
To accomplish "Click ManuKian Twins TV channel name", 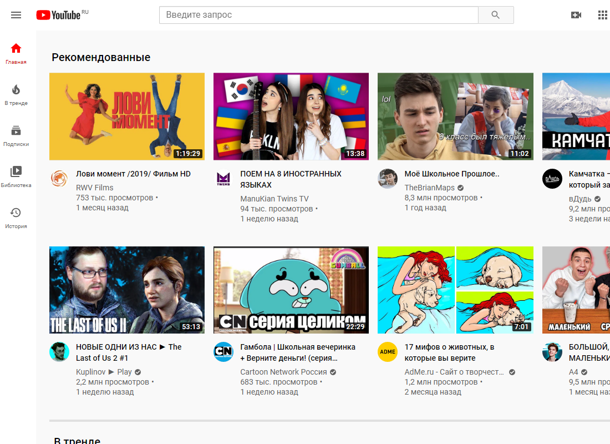I will (274, 199).
